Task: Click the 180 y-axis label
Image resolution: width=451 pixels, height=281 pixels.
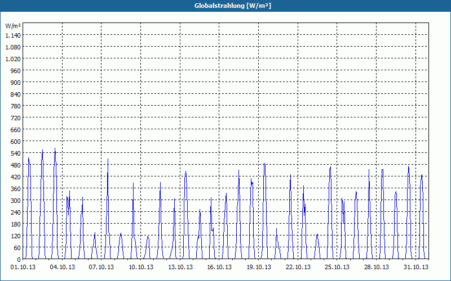Action: click(16, 224)
